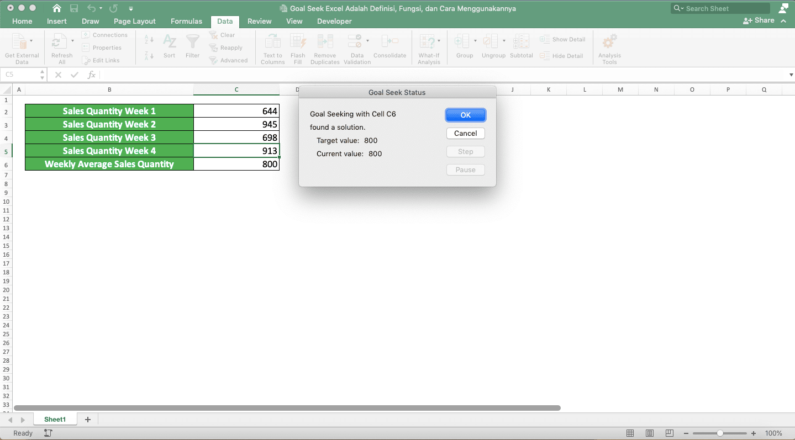This screenshot has width=795, height=440.
Task: Open Advanced filter option
Action: click(229, 60)
